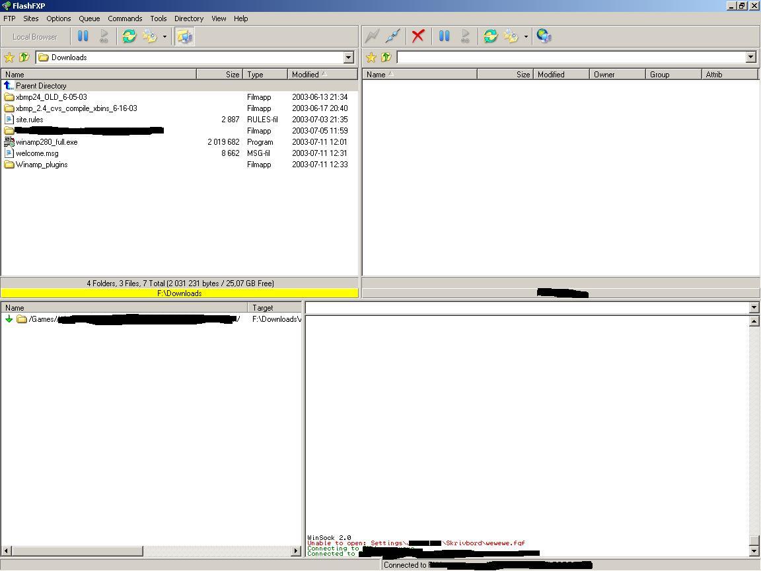Click the red X abort icon
The width and height of the screenshot is (761, 571).
click(417, 36)
